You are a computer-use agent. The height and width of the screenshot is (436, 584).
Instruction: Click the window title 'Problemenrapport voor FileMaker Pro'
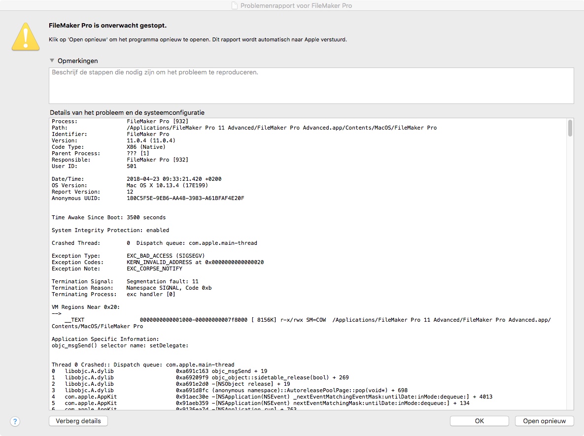pyautogui.click(x=296, y=5)
